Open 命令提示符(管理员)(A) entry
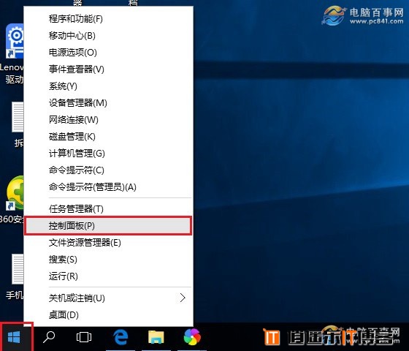 click(x=108, y=187)
